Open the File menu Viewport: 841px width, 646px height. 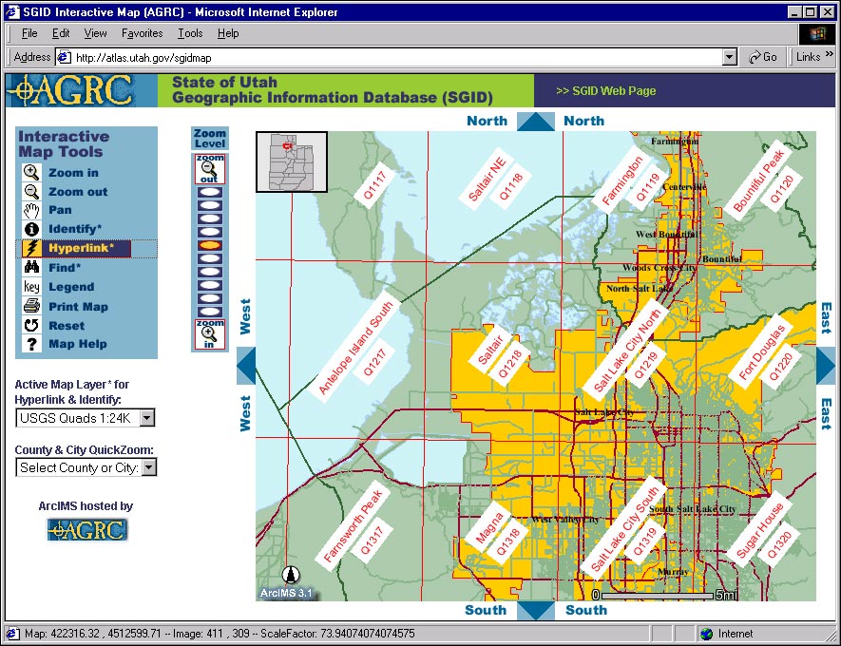[29, 33]
